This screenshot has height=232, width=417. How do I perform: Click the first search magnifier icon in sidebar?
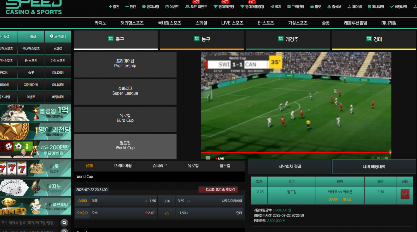[x=64, y=223]
